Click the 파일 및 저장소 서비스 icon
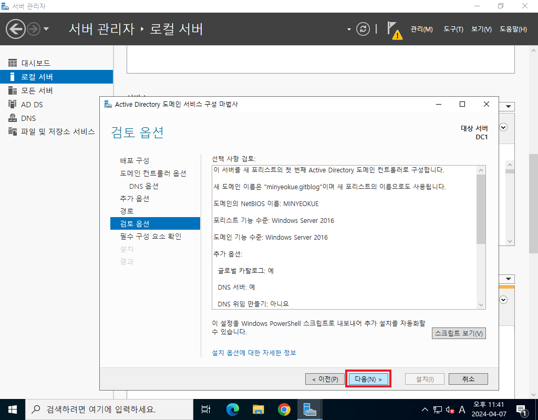 click(13, 131)
